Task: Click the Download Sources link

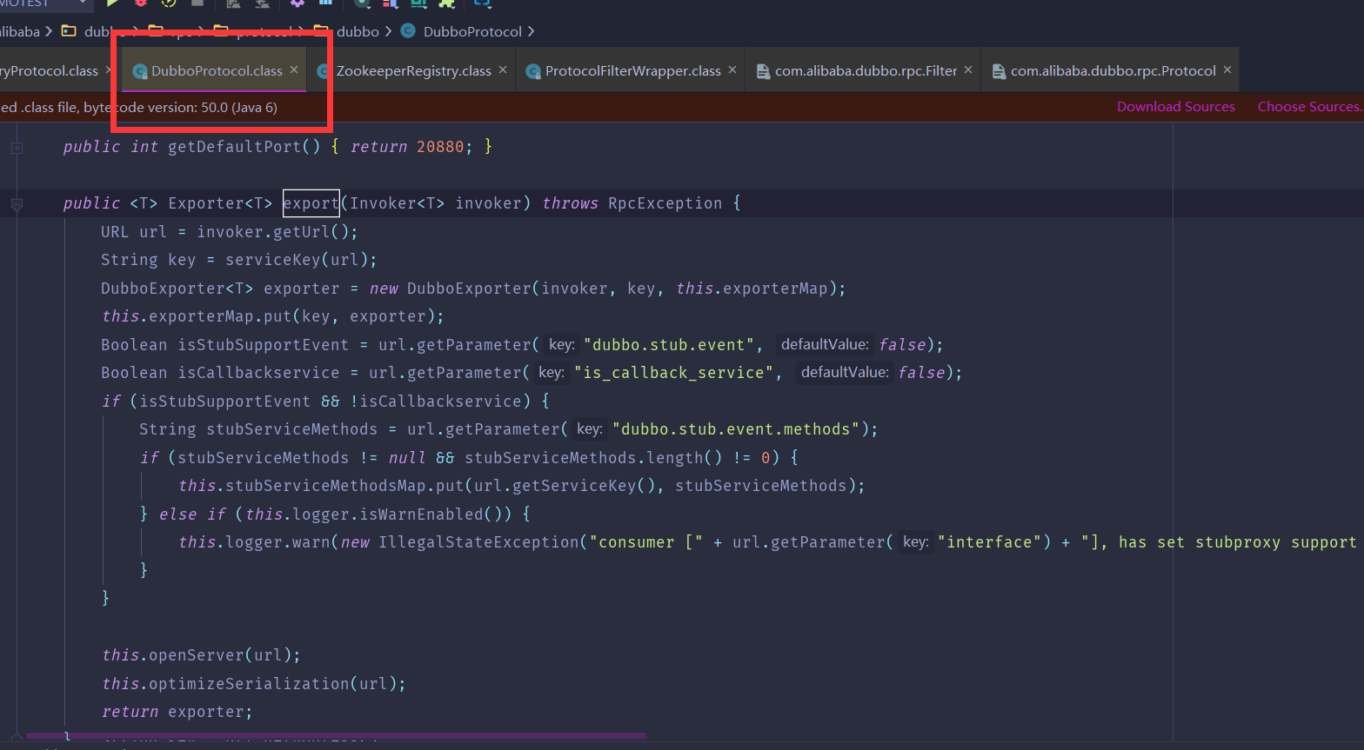Action: pos(1176,107)
